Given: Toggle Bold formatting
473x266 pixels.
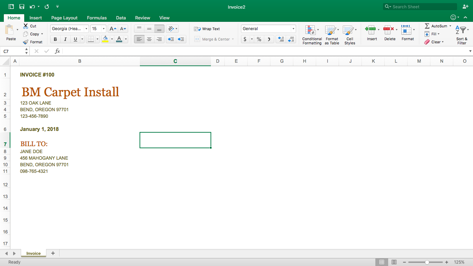Looking at the screenshot, I should [55, 39].
